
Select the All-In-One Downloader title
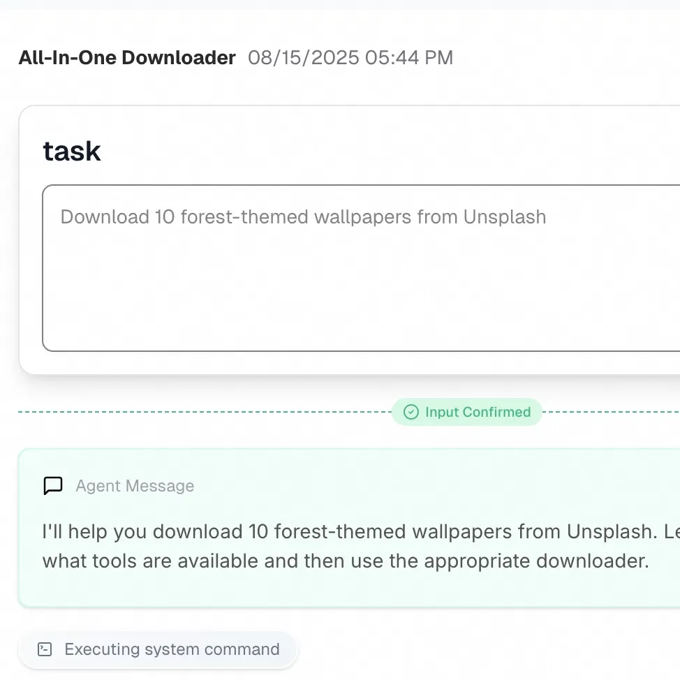(x=126, y=57)
